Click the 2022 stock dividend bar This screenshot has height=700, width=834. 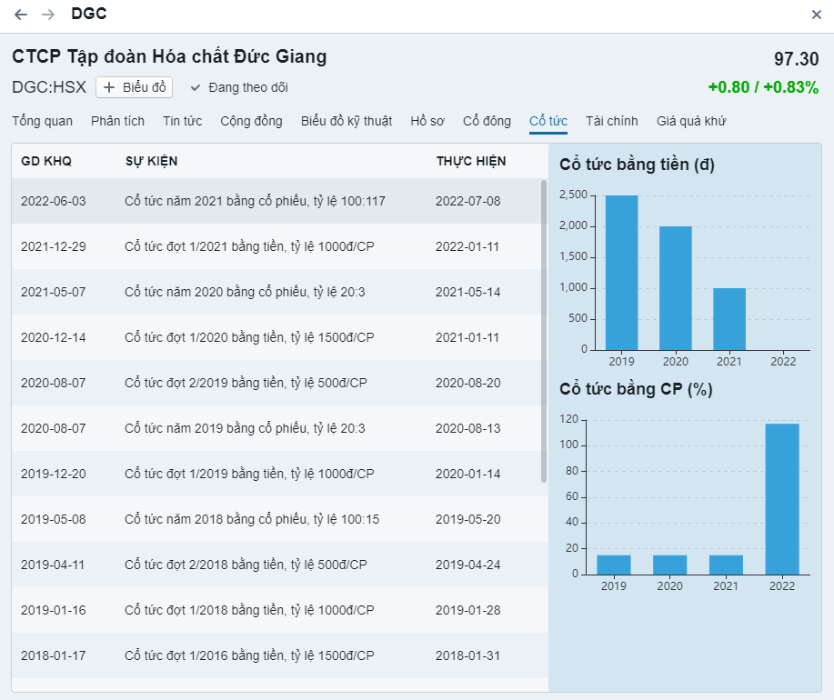click(x=782, y=498)
